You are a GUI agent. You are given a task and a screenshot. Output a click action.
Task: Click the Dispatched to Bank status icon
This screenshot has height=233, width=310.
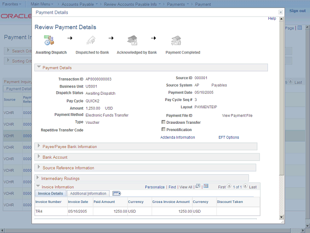tap(91, 40)
